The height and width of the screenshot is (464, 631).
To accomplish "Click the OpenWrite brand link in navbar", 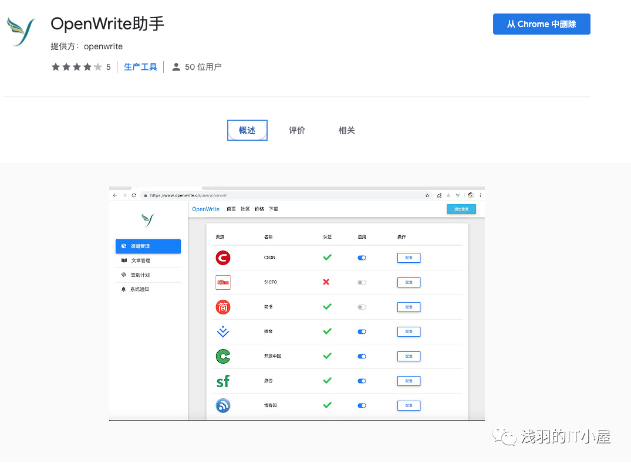I will click(205, 209).
